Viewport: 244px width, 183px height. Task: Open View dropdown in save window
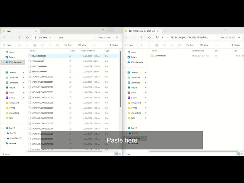tap(83, 45)
